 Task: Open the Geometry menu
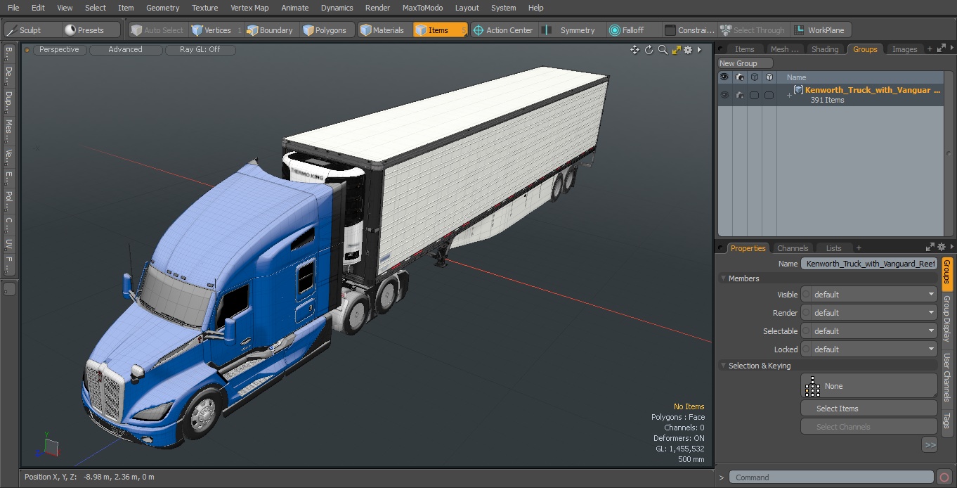[162, 8]
